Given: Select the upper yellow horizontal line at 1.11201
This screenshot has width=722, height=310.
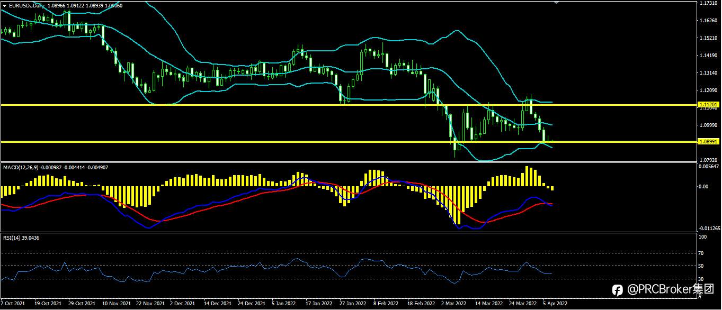Looking at the screenshot, I should [x=348, y=105].
